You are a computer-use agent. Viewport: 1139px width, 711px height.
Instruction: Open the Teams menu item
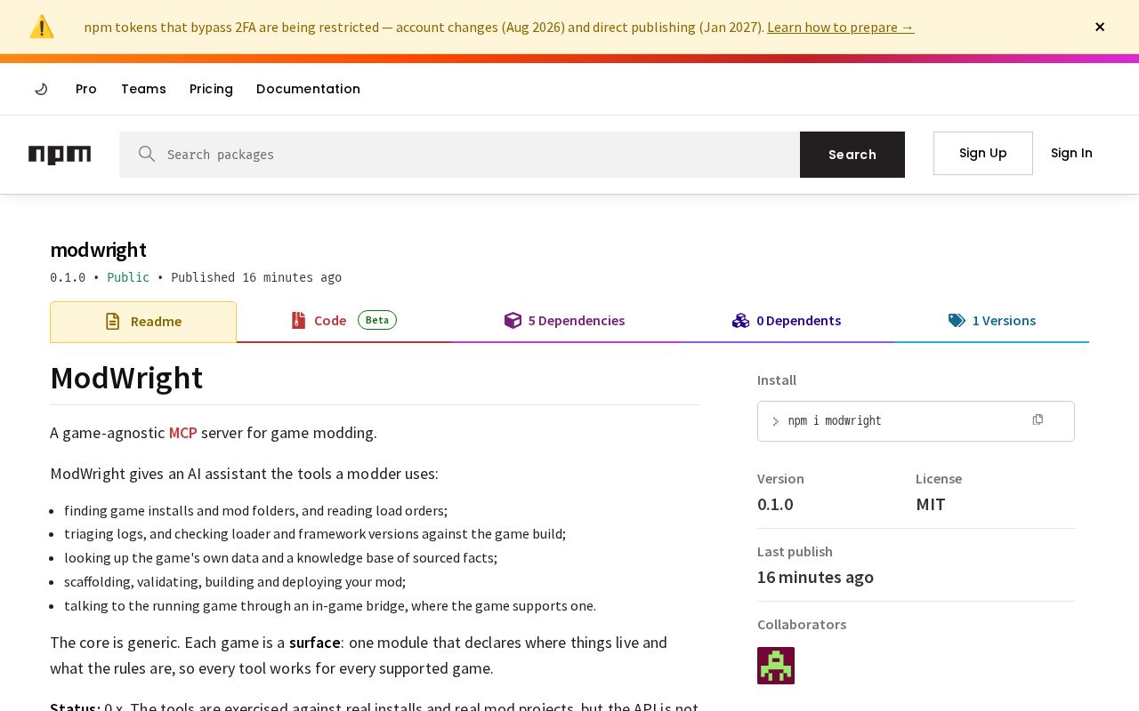tap(143, 89)
